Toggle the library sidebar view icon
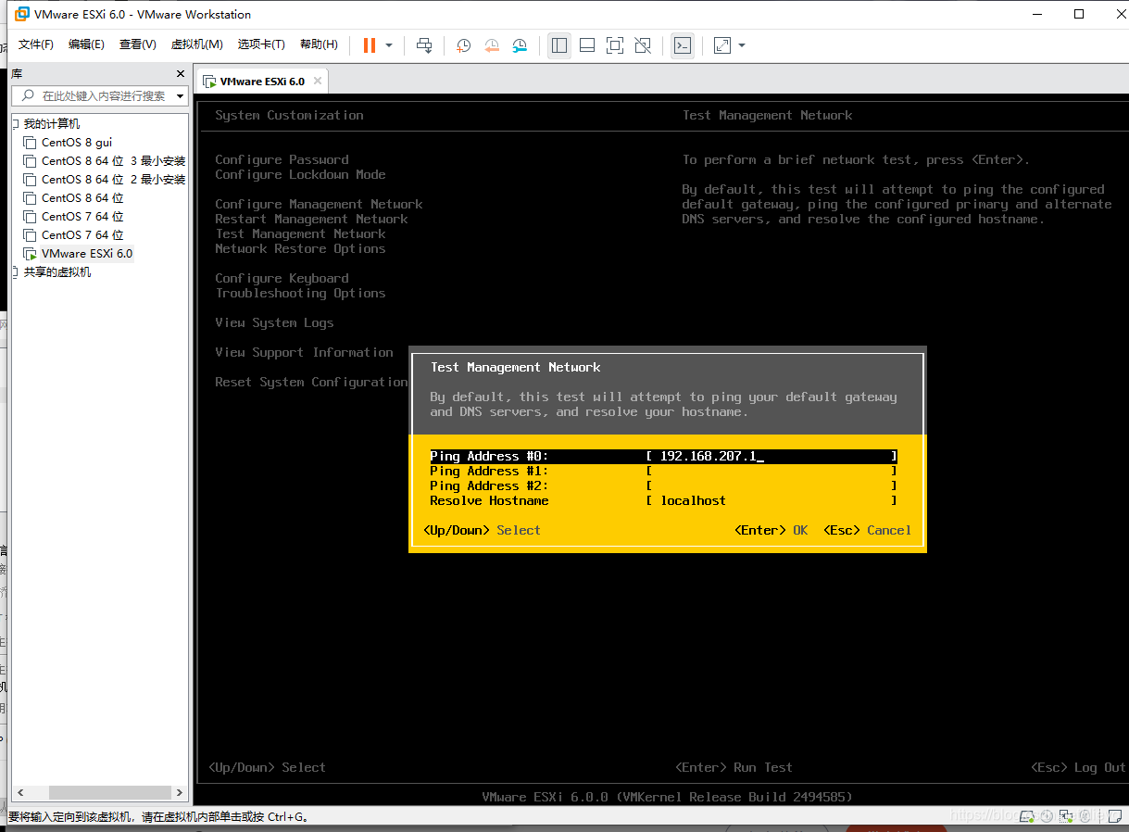 pos(559,45)
